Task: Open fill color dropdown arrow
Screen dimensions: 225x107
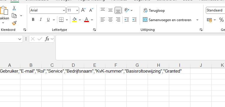Action: [80, 20]
